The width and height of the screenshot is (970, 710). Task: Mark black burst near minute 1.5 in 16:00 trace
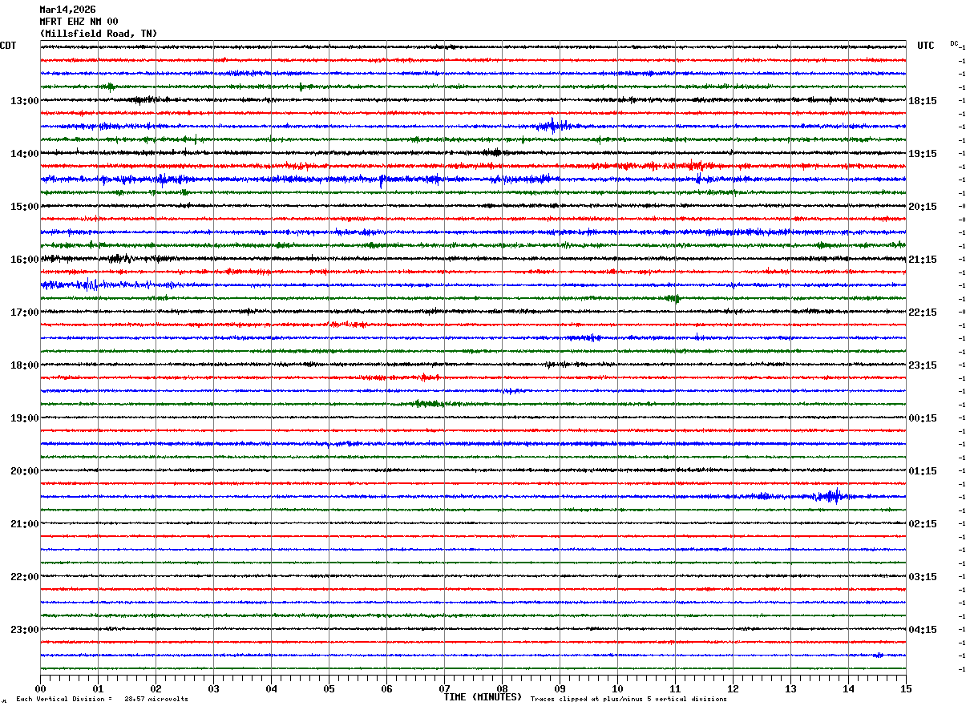120,258
